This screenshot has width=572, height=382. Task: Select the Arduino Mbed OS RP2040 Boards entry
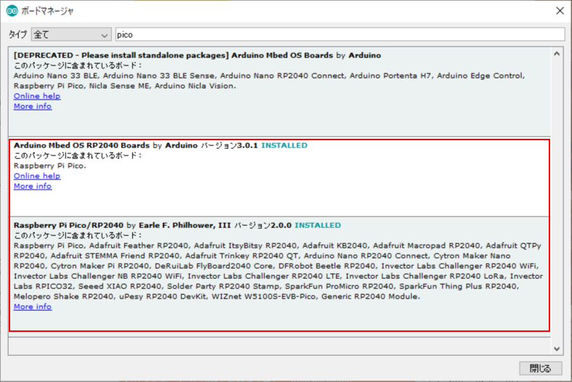tap(279, 178)
